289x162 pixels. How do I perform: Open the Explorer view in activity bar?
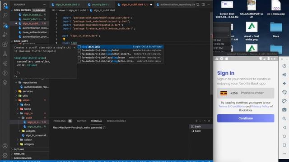coord(5,6)
